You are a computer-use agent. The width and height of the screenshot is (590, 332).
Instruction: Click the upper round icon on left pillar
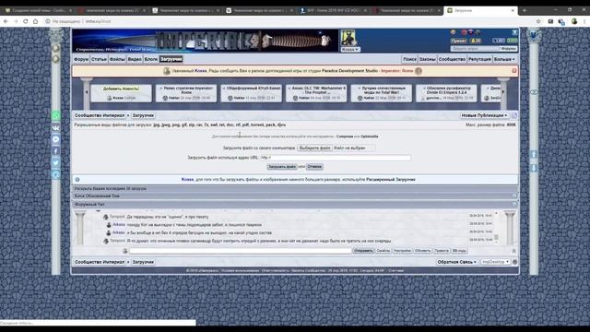tap(56, 49)
